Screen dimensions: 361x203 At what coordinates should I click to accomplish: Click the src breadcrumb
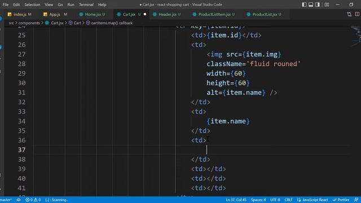[x=11, y=23]
